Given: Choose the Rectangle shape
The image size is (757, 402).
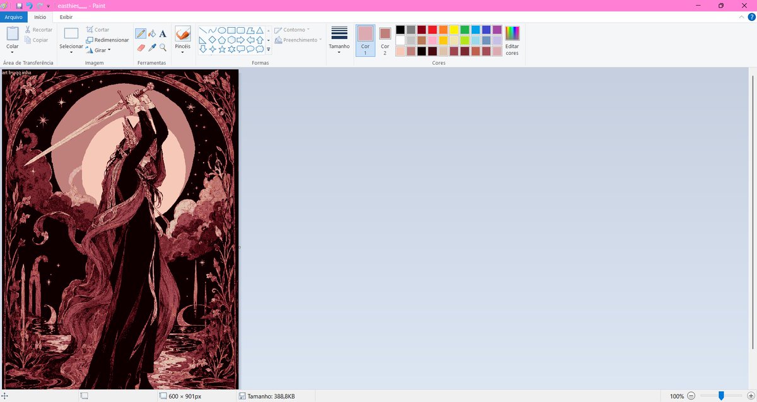Looking at the screenshot, I should point(232,30).
